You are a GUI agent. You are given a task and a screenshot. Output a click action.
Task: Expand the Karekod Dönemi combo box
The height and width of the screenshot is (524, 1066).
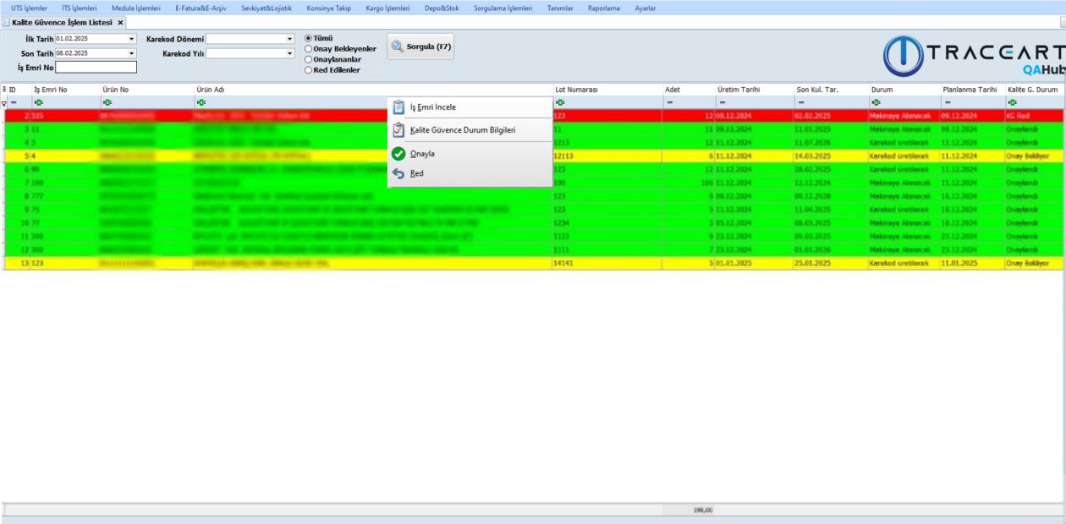click(x=289, y=39)
